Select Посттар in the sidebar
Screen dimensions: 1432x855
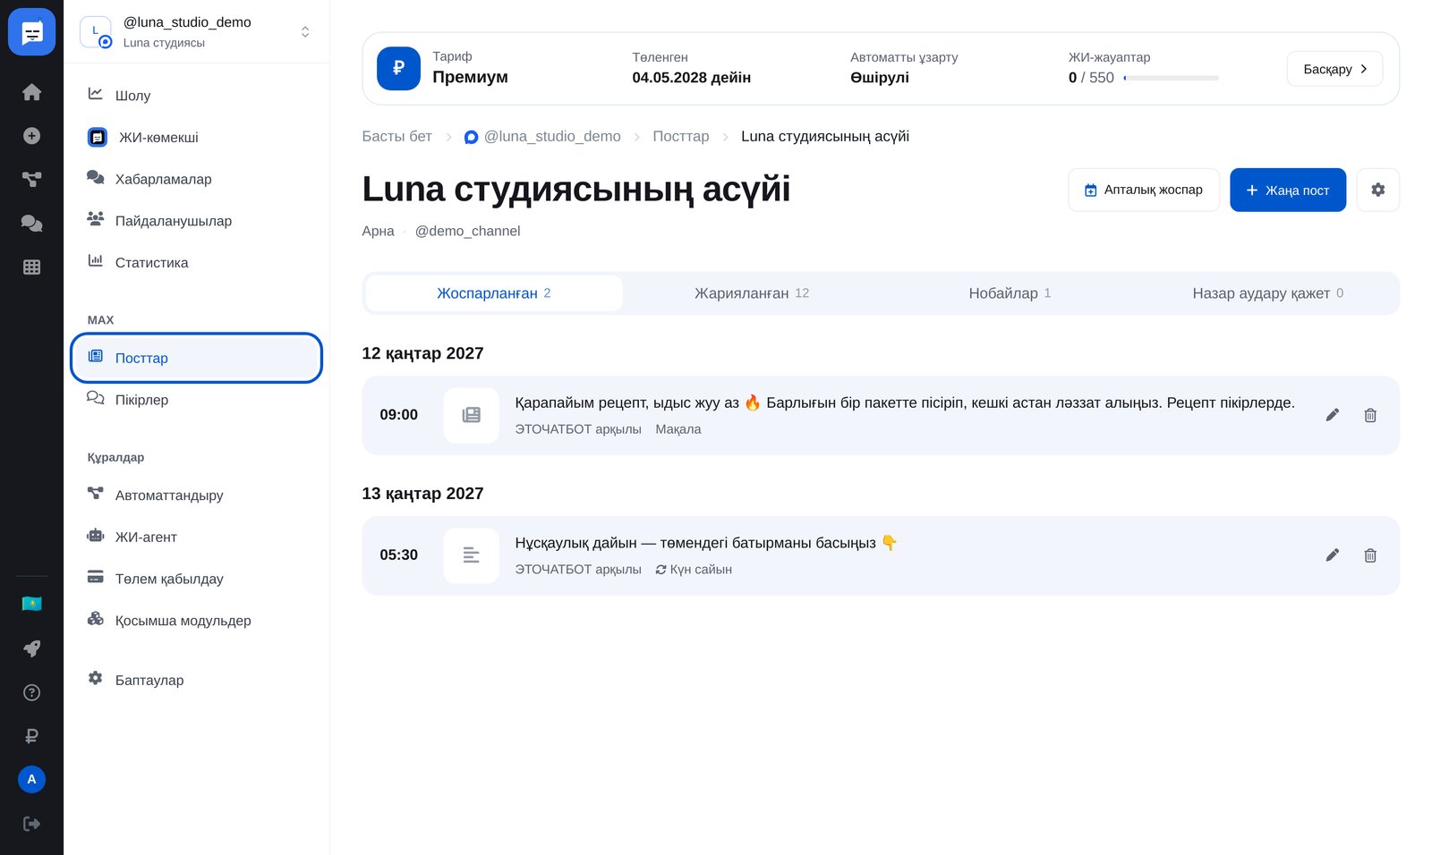[197, 358]
